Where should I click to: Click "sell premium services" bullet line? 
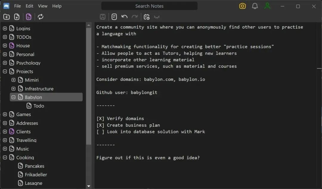pos(167,66)
